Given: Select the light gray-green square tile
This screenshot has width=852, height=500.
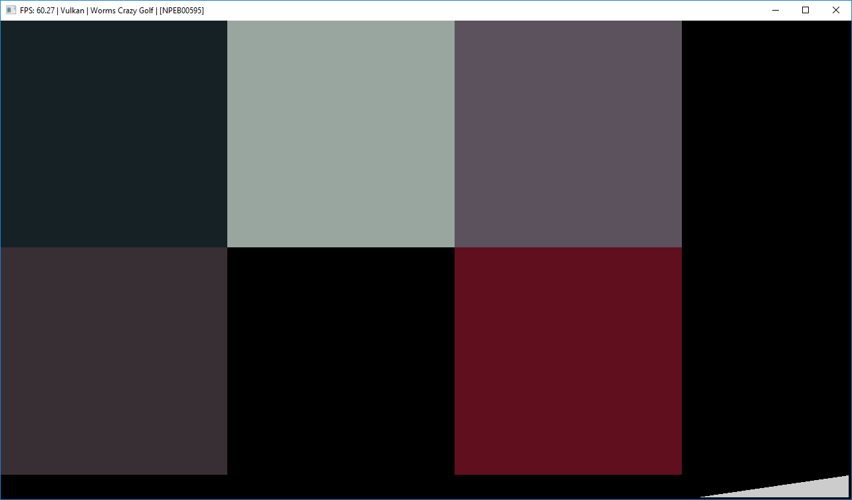Looking at the screenshot, I should click(341, 134).
